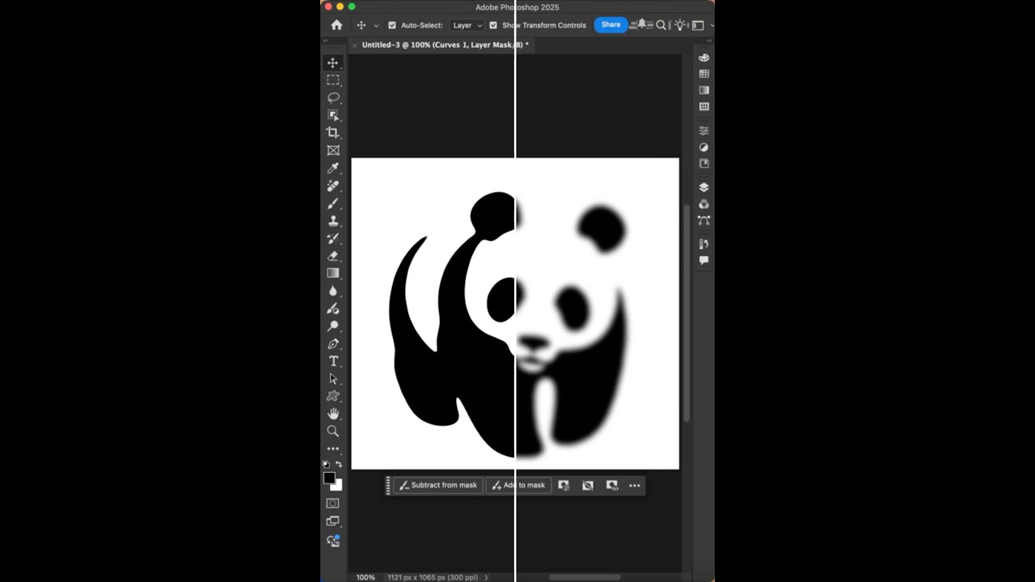Screen dimensions: 1035x582
Task: Toggle Show Transform Controls checkbox
Action: tap(493, 25)
